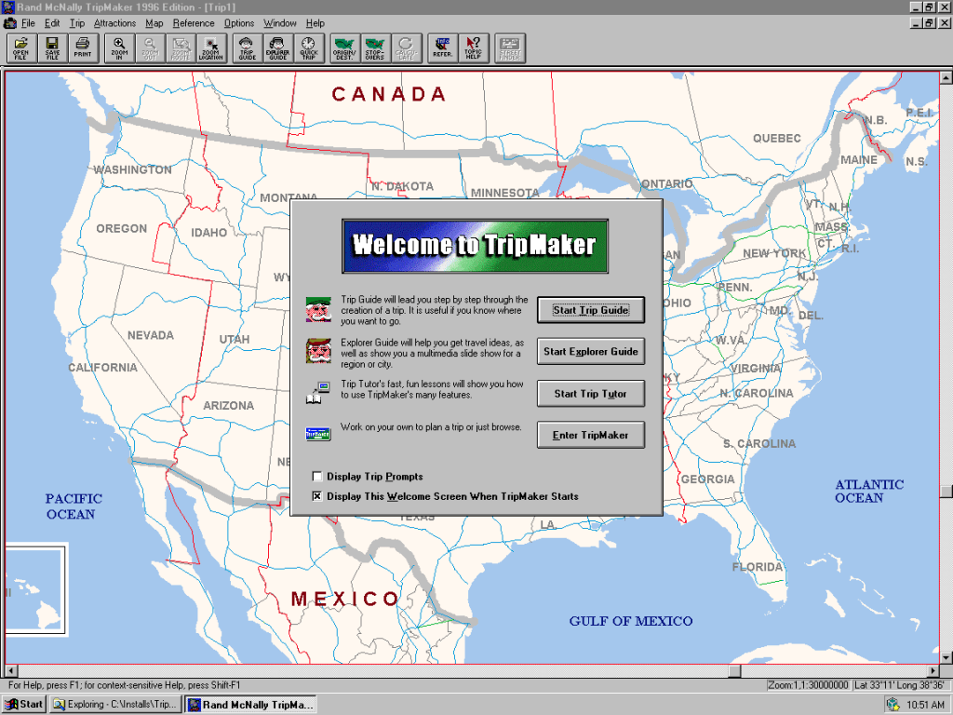Click the Open File toolbar icon
The height and width of the screenshot is (715, 953).
[x=20, y=48]
